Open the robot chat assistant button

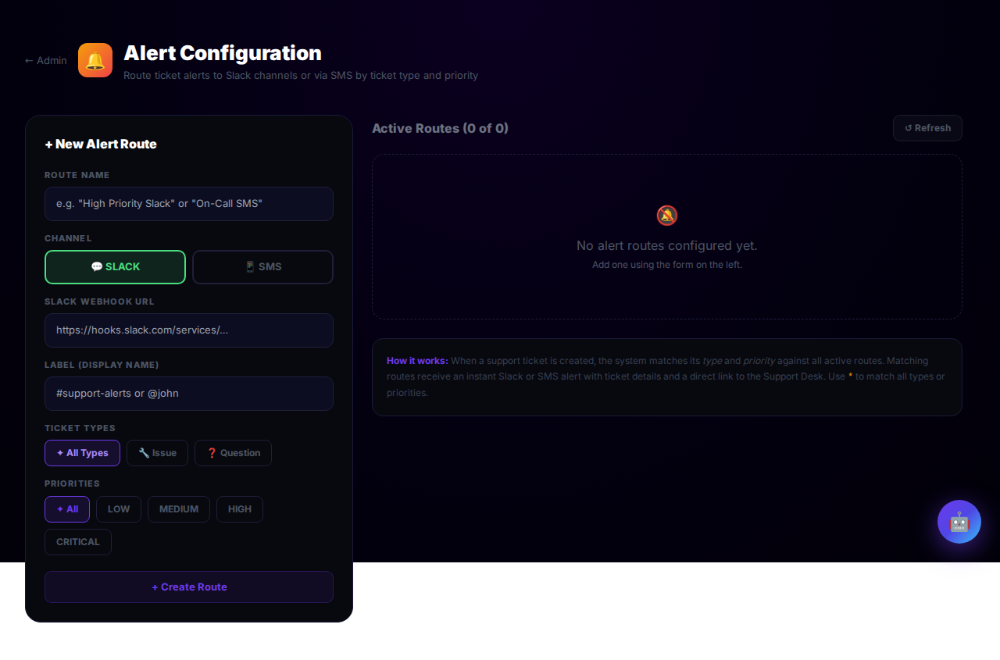click(959, 522)
